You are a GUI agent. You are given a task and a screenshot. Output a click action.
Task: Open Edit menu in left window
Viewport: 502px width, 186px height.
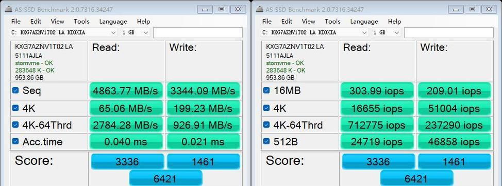click(36, 22)
